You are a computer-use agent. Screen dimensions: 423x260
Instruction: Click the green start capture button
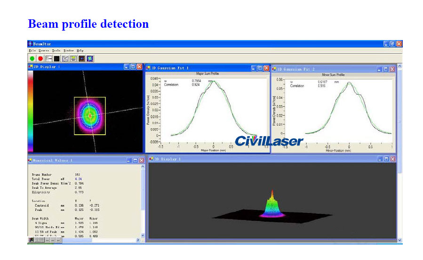coord(32,58)
